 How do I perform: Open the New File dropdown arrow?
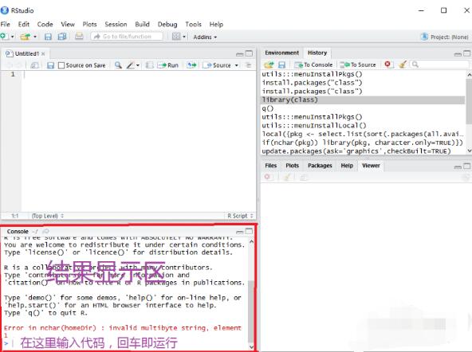pyautogui.click(x=12, y=37)
